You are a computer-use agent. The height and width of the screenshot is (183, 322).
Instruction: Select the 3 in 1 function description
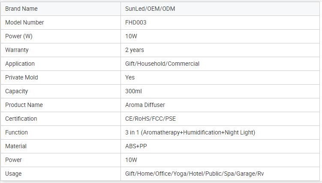190,132
